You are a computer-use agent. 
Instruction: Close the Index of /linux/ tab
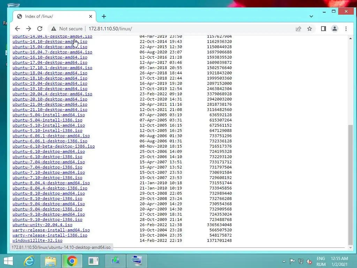(x=91, y=16)
